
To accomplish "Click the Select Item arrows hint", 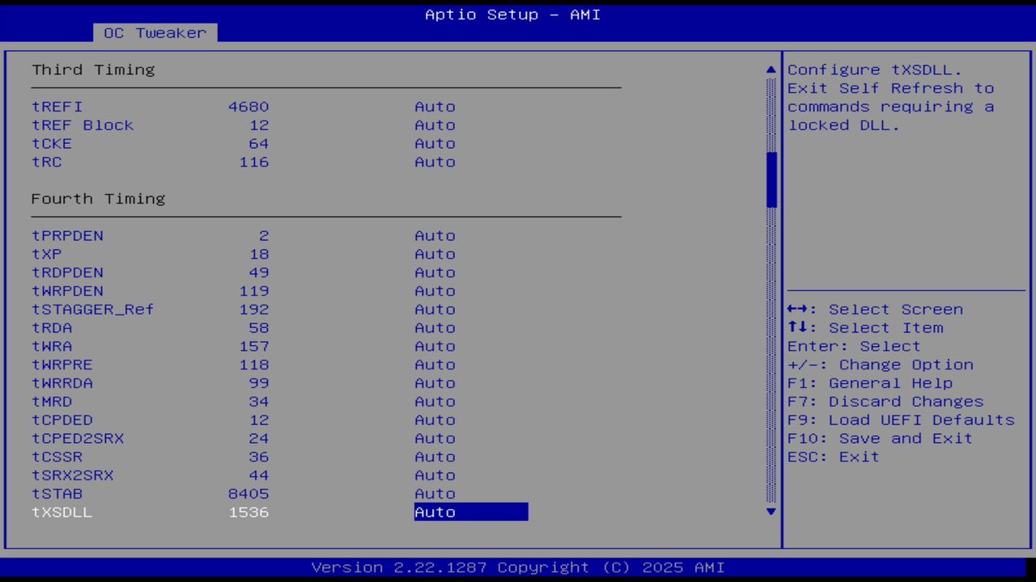I will [865, 328].
